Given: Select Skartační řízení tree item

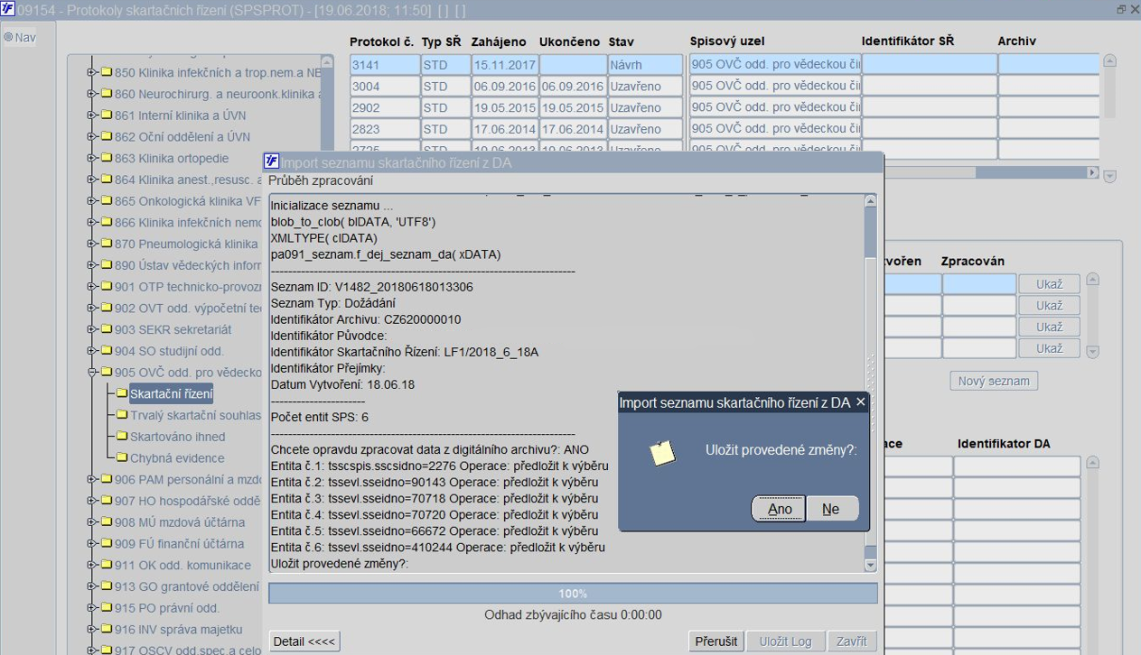Looking at the screenshot, I should click(x=171, y=393).
